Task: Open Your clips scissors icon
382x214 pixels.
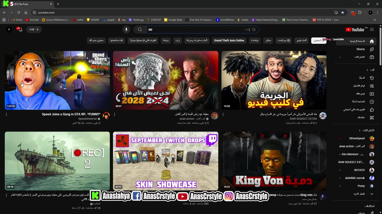Action: (372, 117)
